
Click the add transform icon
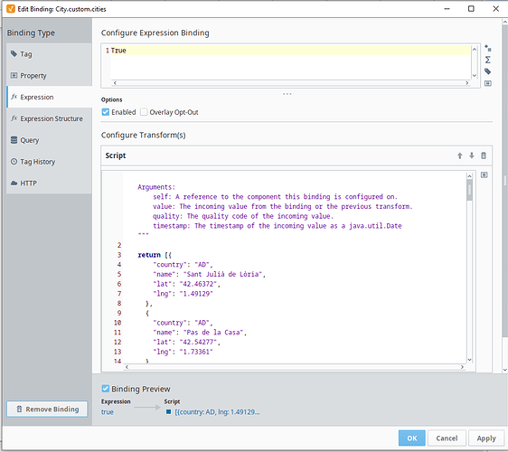click(x=487, y=49)
